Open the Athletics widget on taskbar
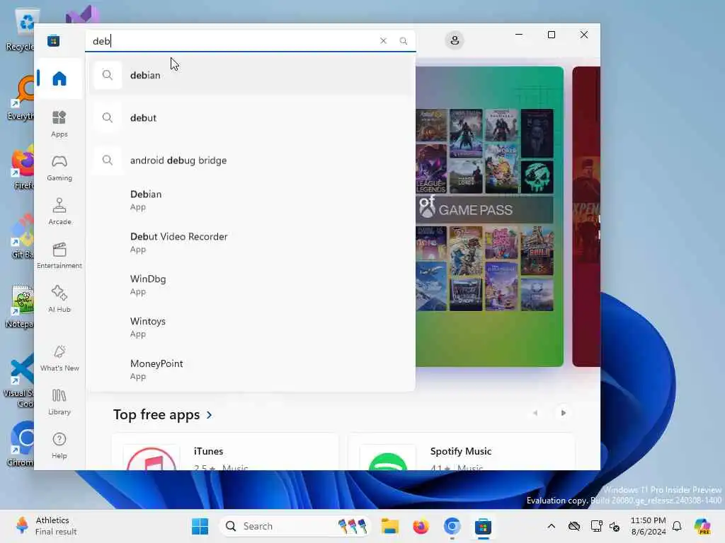The width and height of the screenshot is (725, 543). click(x=46, y=526)
